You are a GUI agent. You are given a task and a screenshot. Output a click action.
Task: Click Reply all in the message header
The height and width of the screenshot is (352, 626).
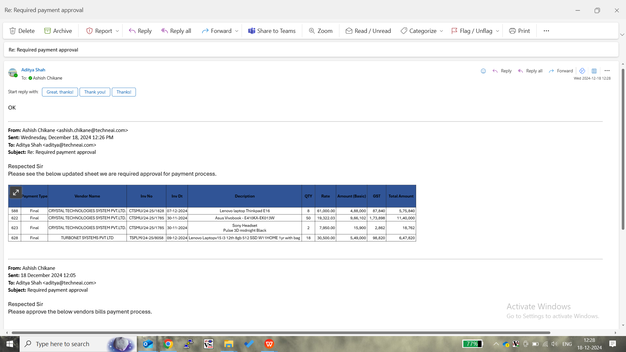point(530,71)
